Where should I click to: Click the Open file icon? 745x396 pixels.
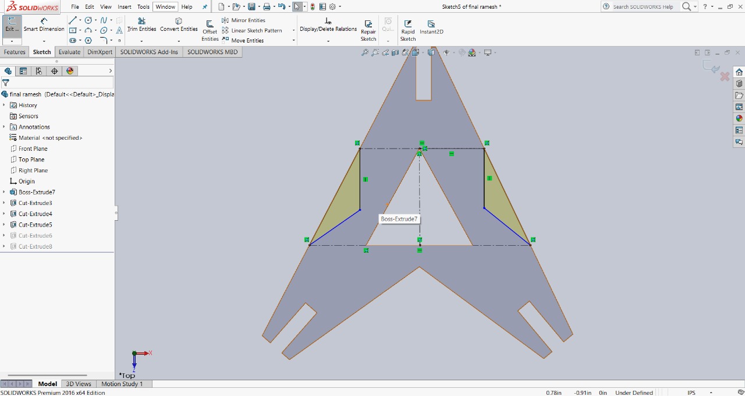click(x=235, y=6)
